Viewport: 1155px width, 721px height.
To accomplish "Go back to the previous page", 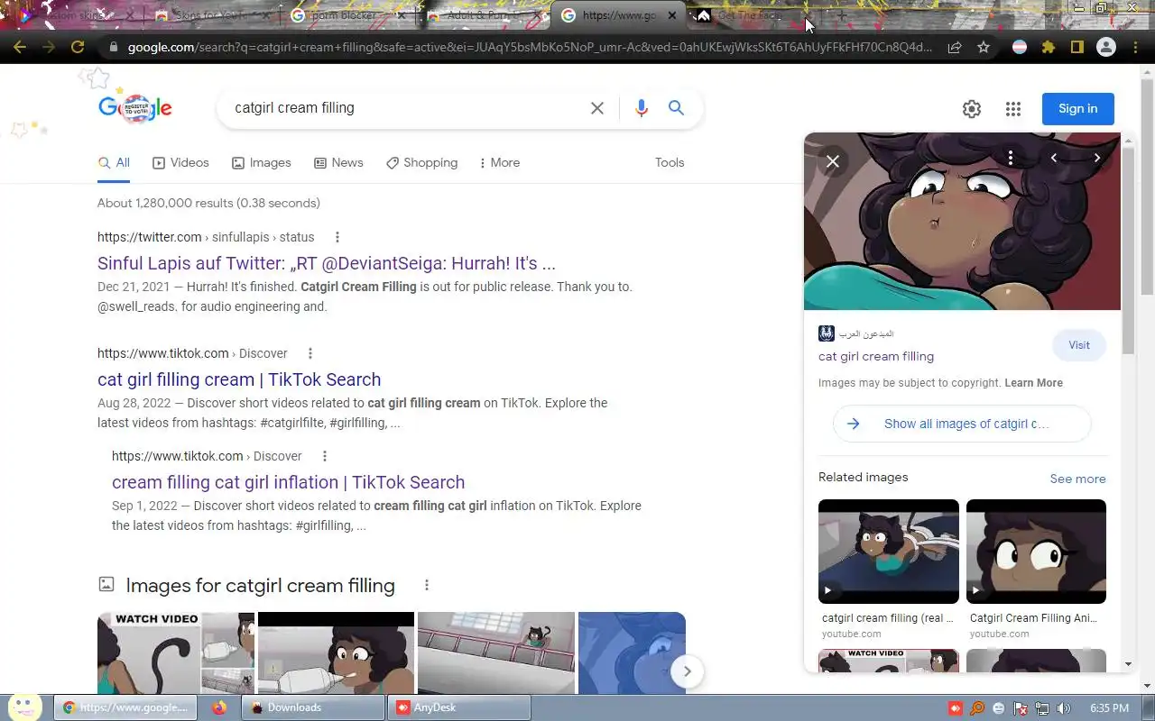I will (20, 48).
